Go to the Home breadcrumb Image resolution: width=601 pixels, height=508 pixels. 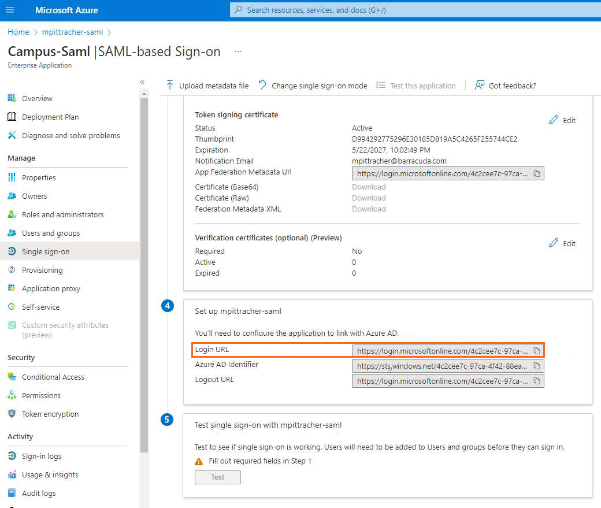click(x=18, y=32)
